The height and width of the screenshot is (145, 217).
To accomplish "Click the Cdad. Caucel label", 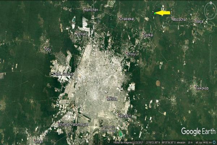I will click(63, 74).
